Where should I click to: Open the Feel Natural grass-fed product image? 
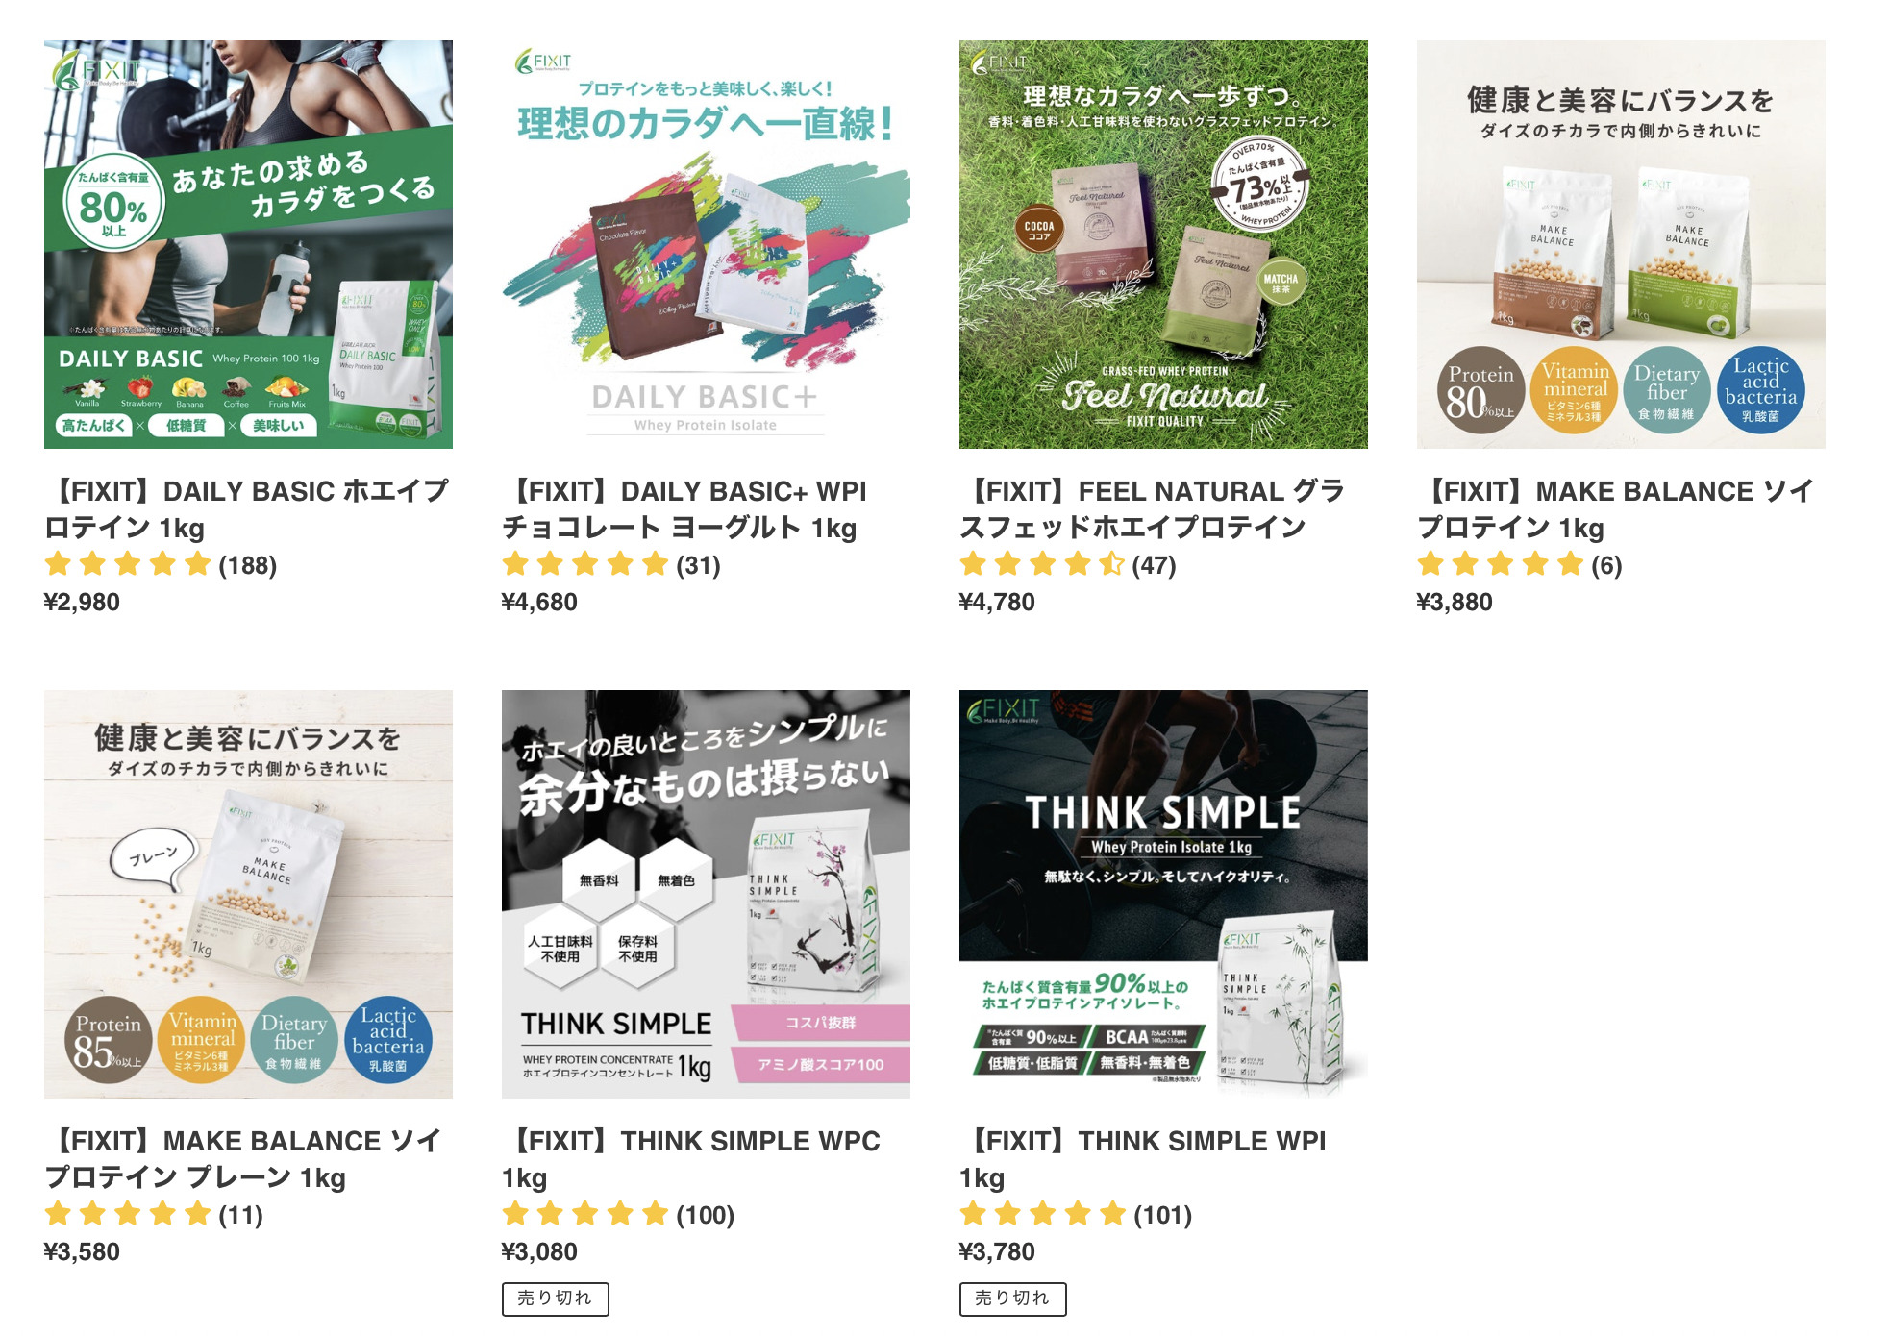pyautogui.click(x=1163, y=244)
